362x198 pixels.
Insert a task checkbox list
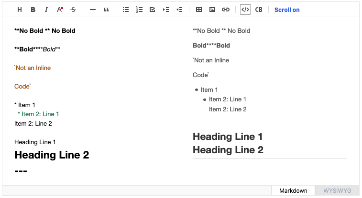[153, 10]
